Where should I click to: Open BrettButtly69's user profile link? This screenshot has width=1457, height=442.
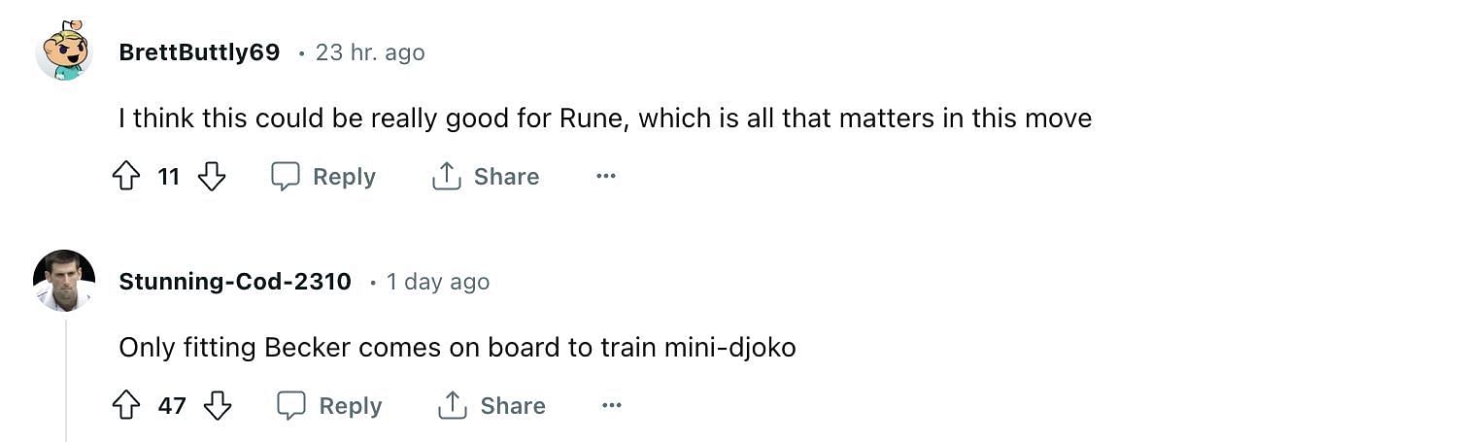tap(199, 52)
